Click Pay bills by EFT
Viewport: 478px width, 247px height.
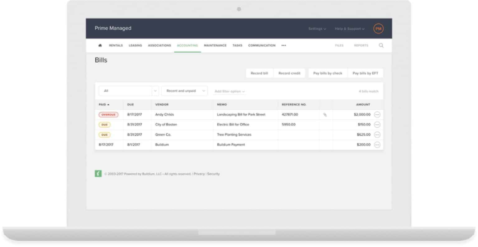tap(365, 73)
